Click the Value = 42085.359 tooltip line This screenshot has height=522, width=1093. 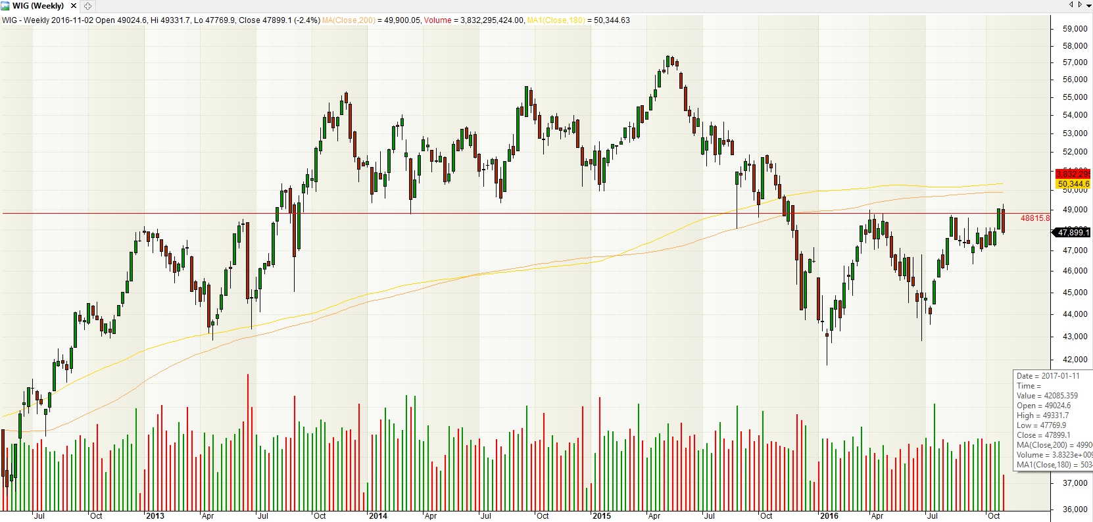(x=1047, y=396)
